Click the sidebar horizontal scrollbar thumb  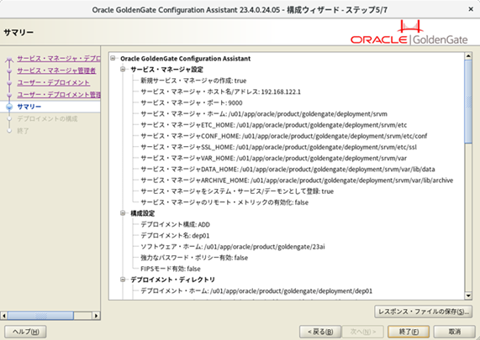click(40, 316)
